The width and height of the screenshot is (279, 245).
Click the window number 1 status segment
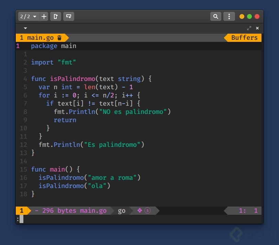pyautogui.click(x=21, y=211)
